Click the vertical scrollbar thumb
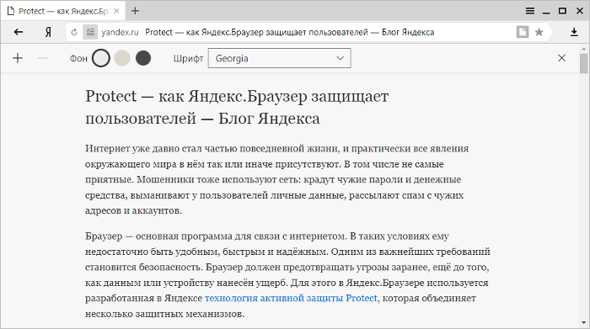 click(583, 63)
